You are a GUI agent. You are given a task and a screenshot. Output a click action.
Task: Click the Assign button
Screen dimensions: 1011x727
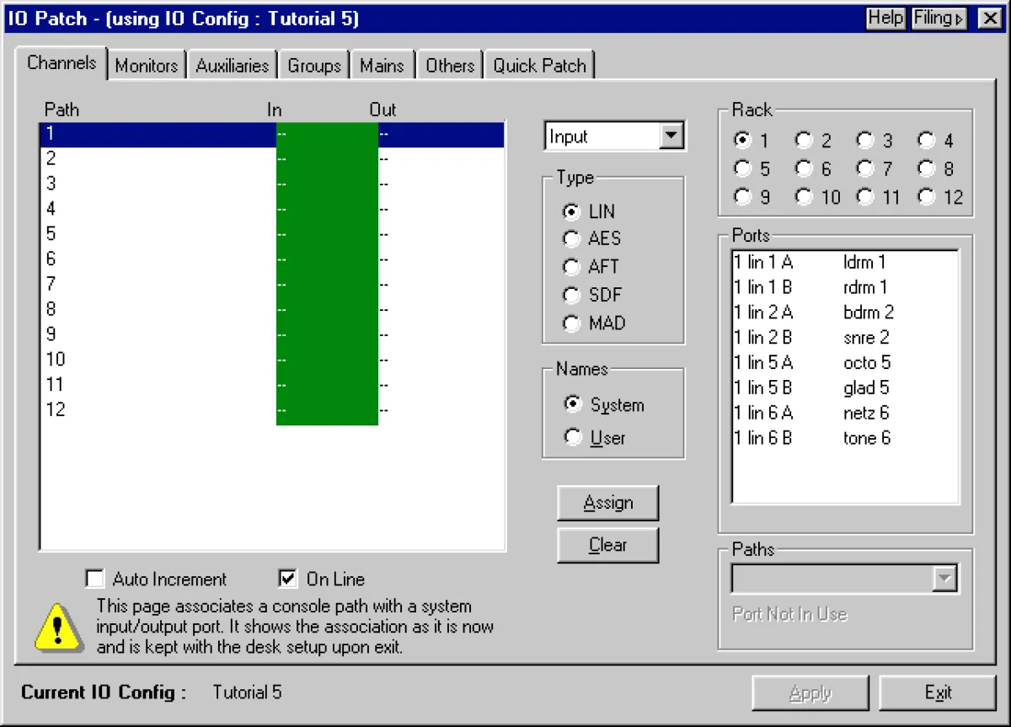point(607,503)
